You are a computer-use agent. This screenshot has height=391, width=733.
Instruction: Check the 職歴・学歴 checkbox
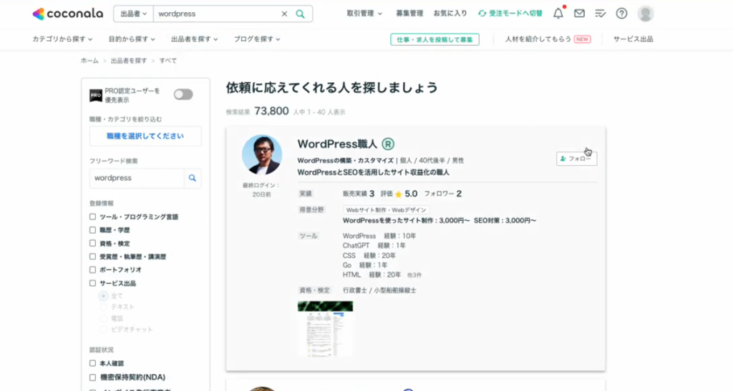[x=92, y=230]
